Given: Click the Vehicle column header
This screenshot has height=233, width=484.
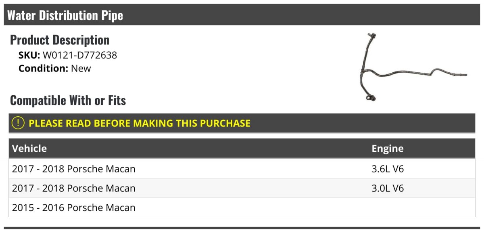Looking at the screenshot, I should click(29, 148).
